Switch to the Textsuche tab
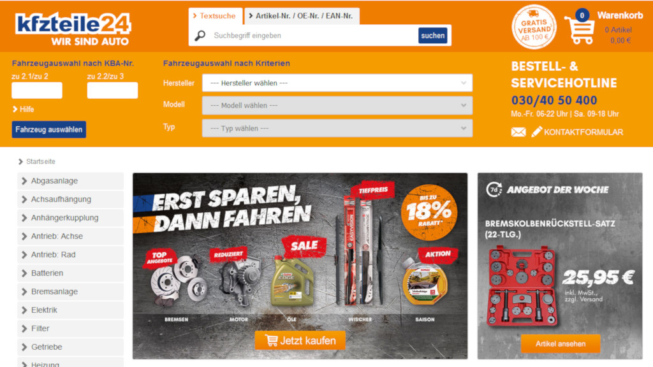 click(x=216, y=16)
